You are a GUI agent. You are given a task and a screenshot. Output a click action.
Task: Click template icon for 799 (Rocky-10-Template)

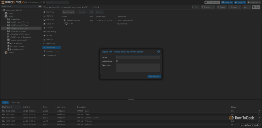9,37
